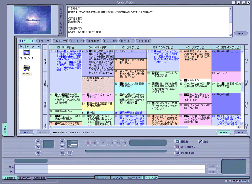Select the NHK総合 channel header

66,47
